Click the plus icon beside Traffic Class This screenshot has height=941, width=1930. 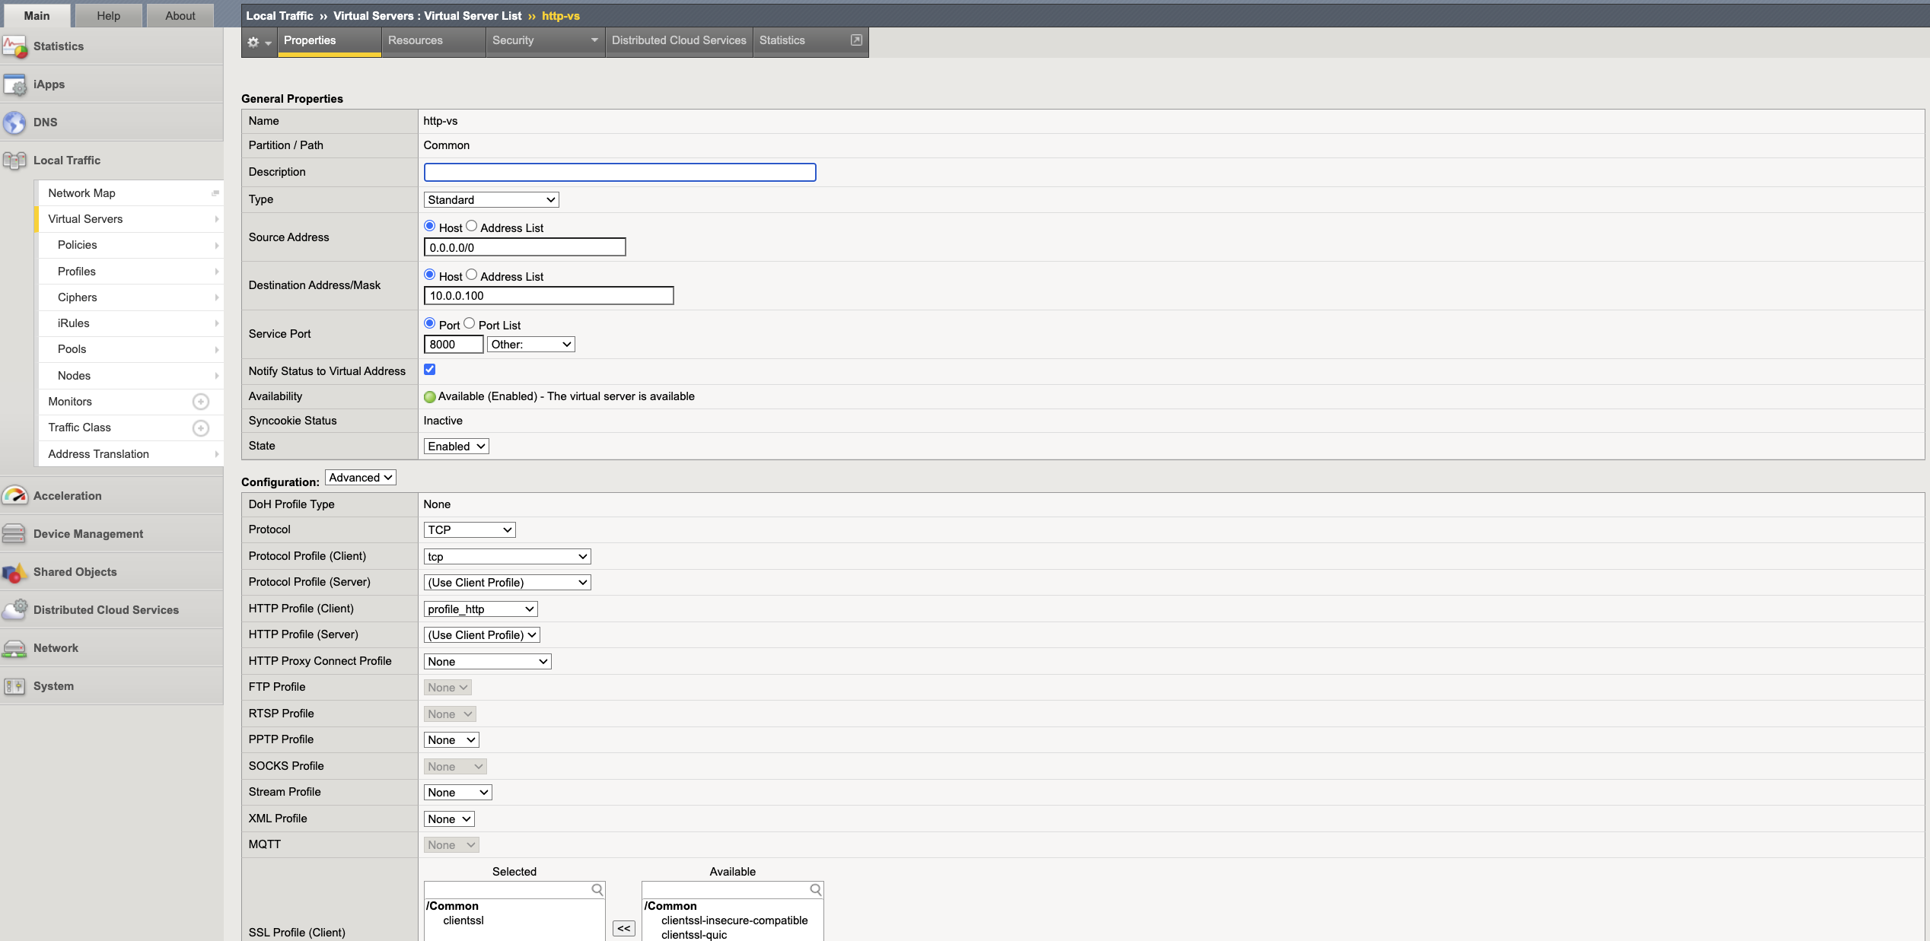point(201,428)
